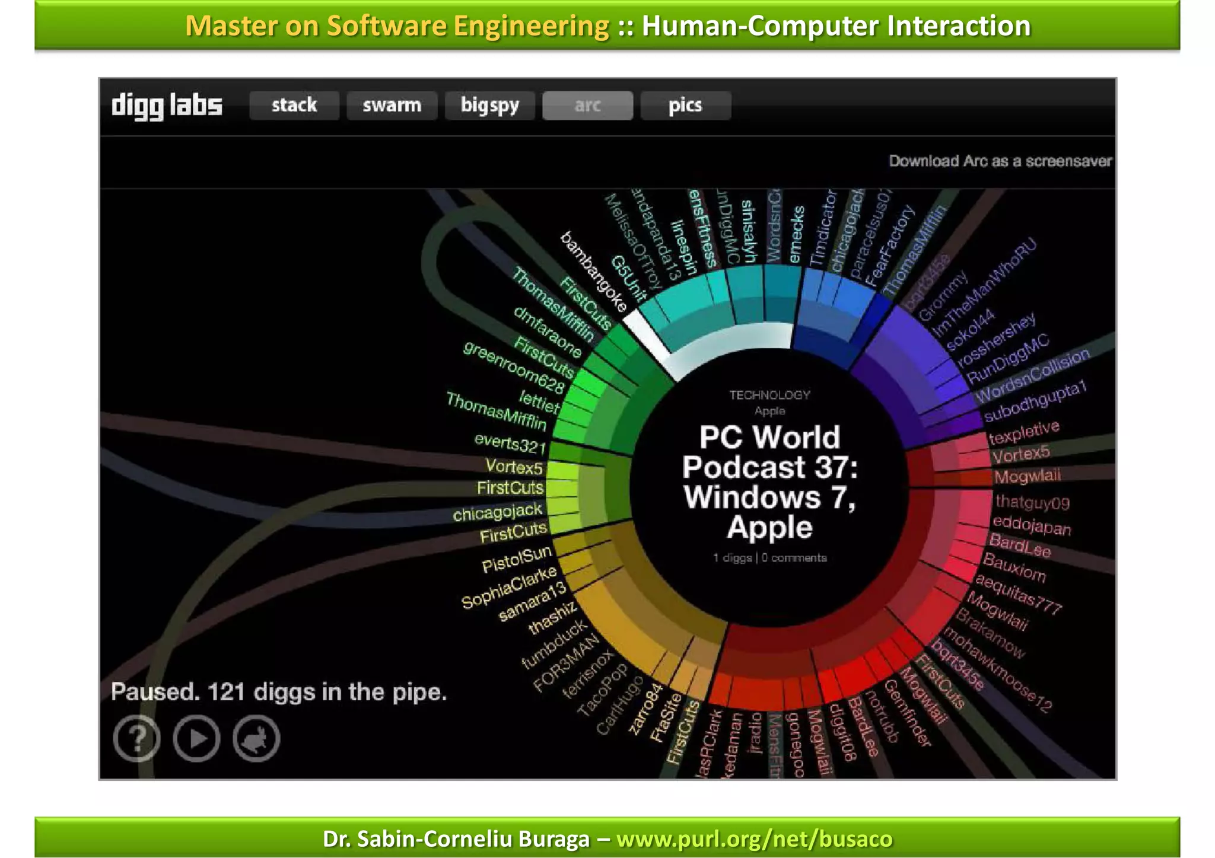Select user label texpletive
Viewport: 1215px width, 858px height.
coord(1025,432)
